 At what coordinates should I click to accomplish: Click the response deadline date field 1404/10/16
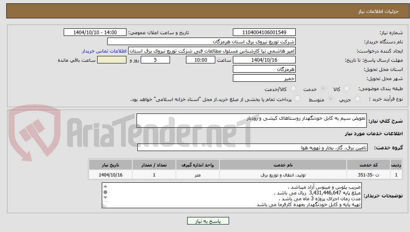point(264,60)
